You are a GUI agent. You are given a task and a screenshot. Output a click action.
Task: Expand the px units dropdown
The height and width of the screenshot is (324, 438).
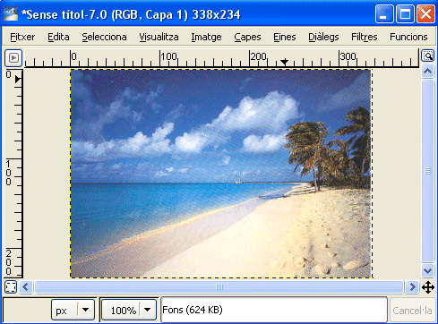point(85,310)
